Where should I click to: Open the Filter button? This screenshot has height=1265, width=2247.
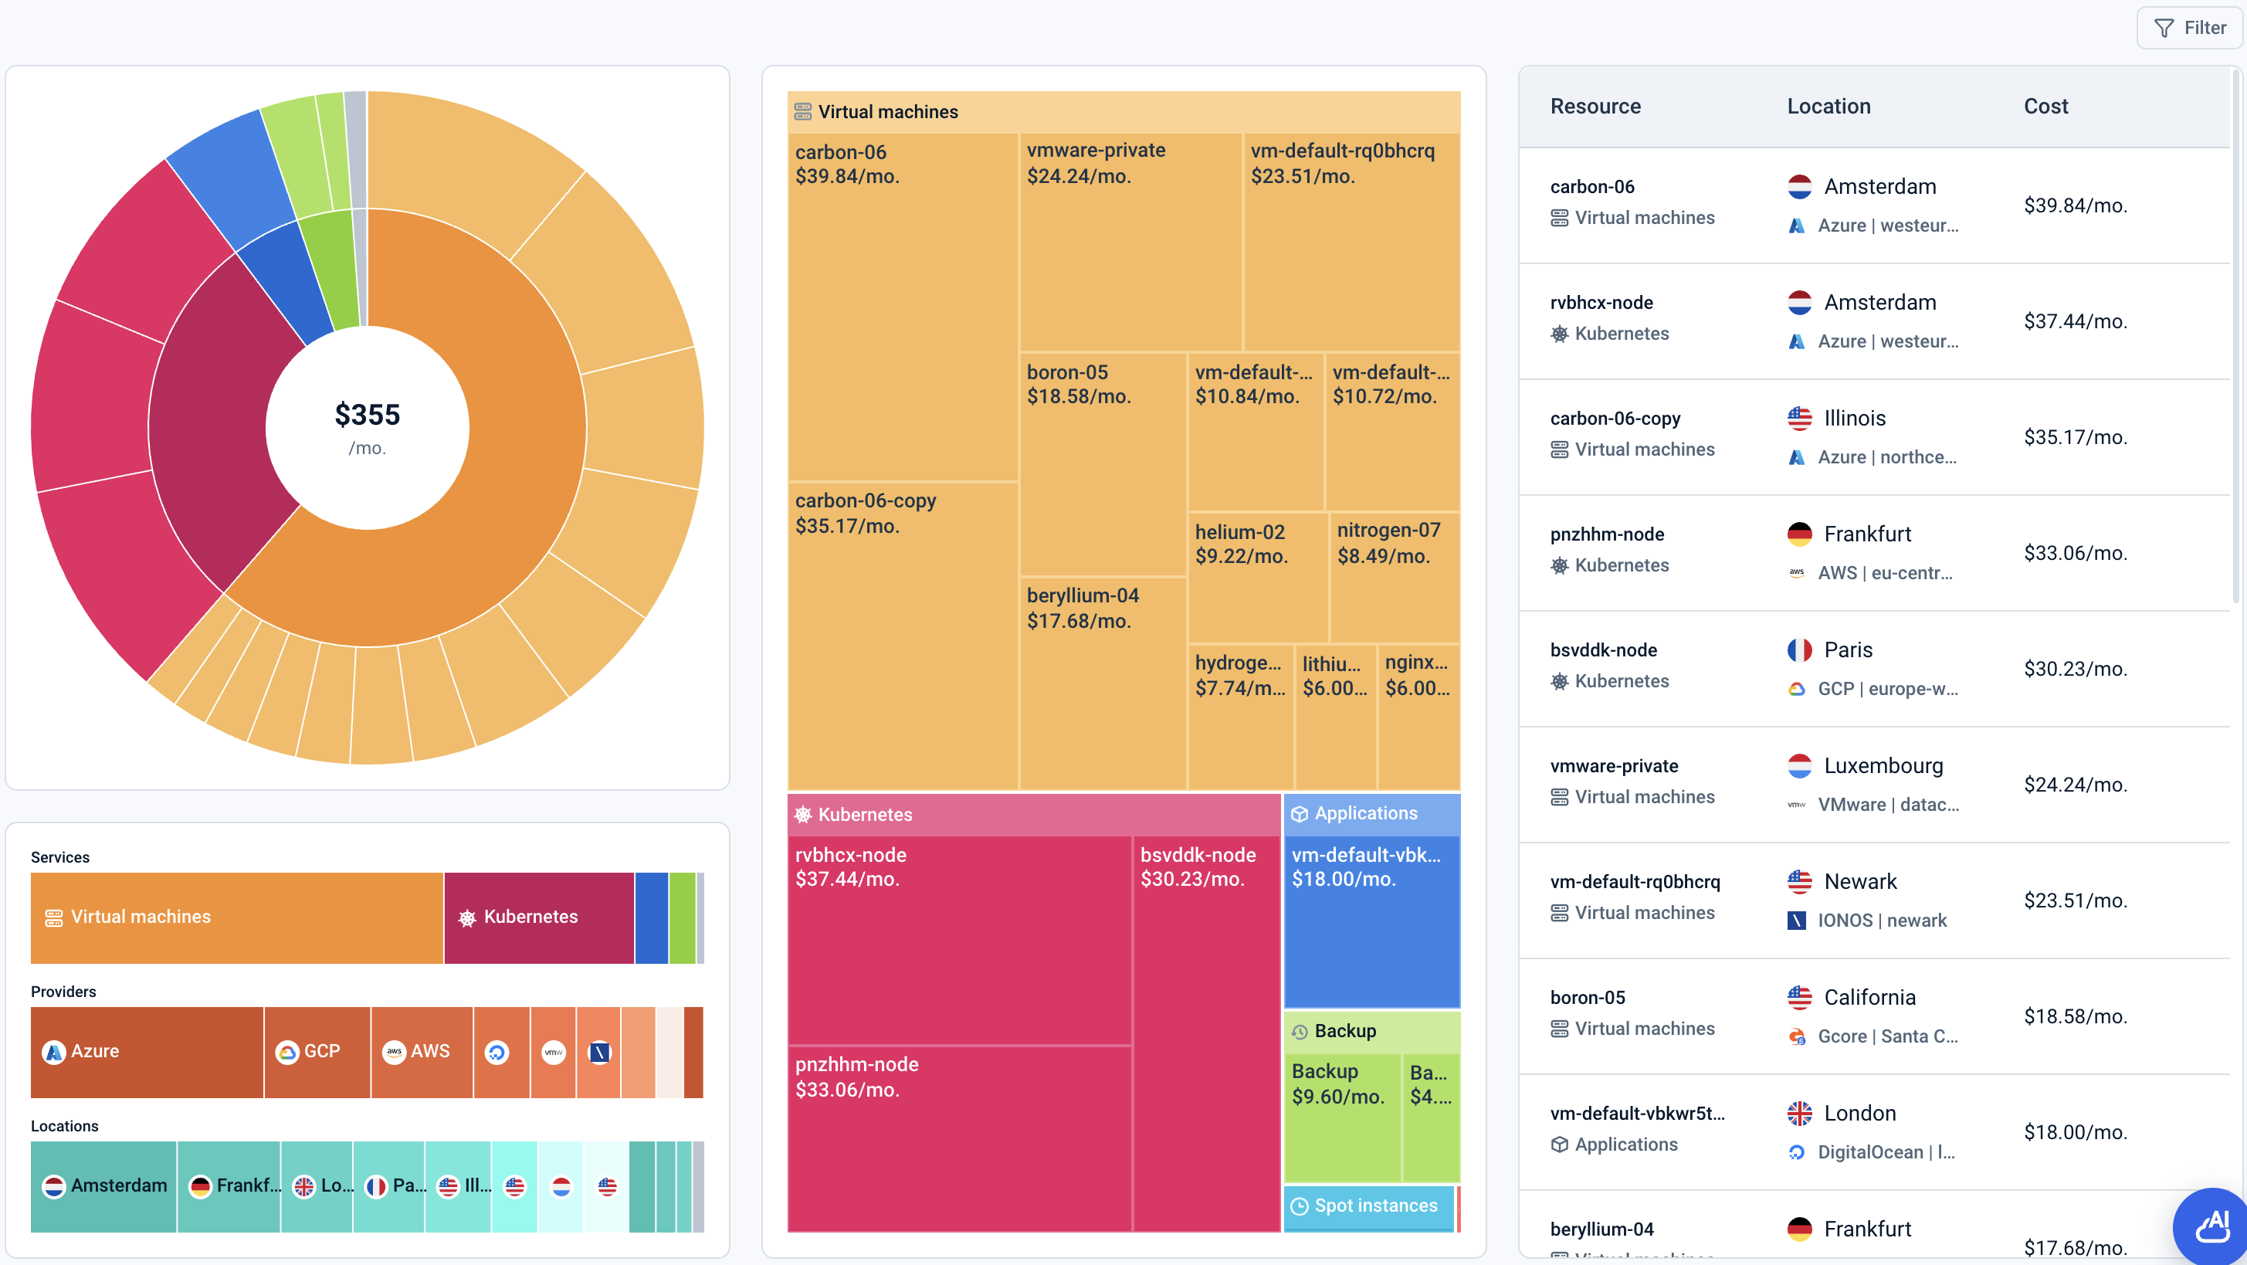pyautogui.click(x=2189, y=28)
